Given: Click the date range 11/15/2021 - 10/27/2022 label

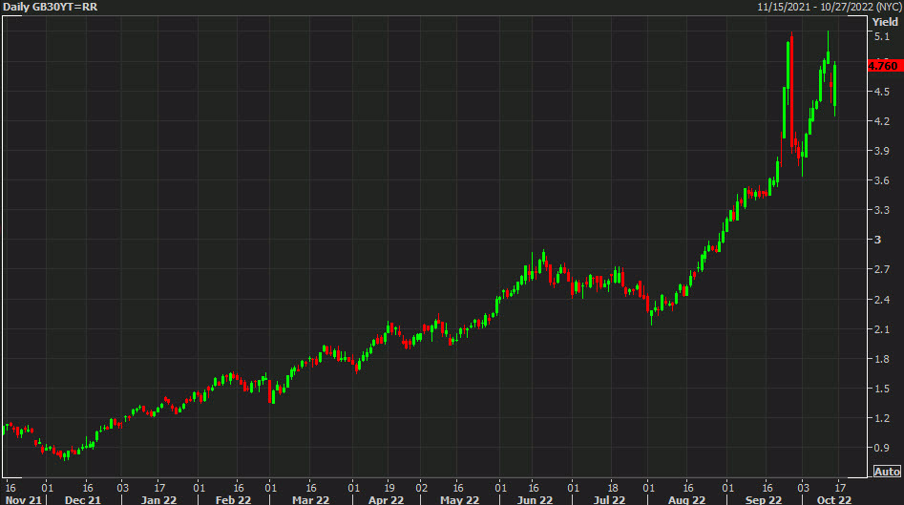Looking at the screenshot, I should pos(829,7).
